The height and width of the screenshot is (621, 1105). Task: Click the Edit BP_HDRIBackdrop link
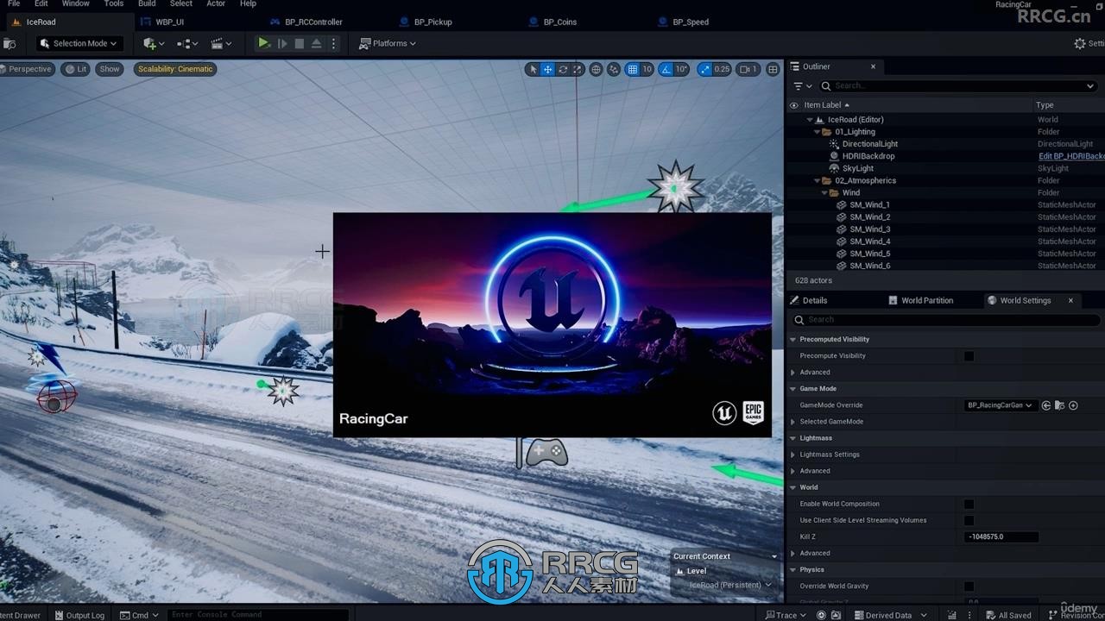click(1071, 156)
